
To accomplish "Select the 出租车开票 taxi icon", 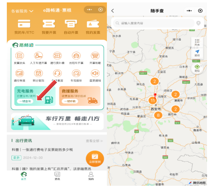I will tap(76, 56).
